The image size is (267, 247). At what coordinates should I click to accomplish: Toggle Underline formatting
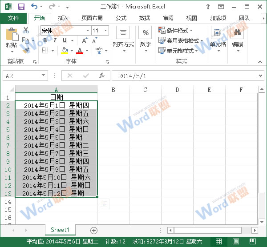pos(65,40)
